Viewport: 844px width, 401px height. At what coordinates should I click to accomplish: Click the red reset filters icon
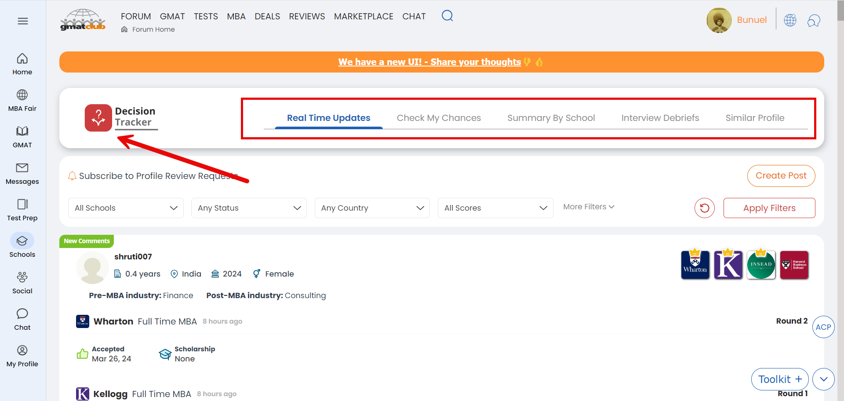704,208
